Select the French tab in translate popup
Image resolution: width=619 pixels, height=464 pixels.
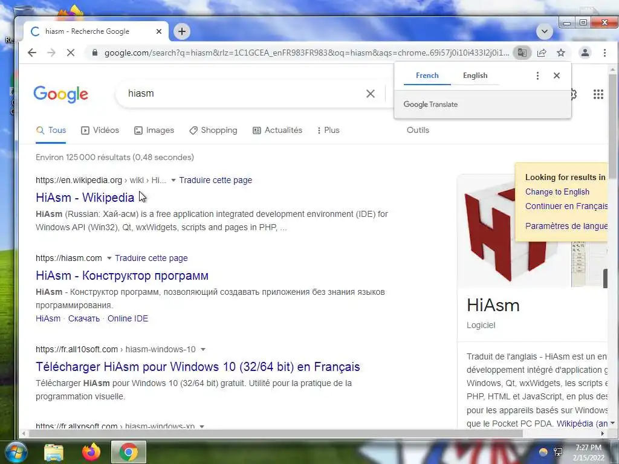tap(427, 76)
